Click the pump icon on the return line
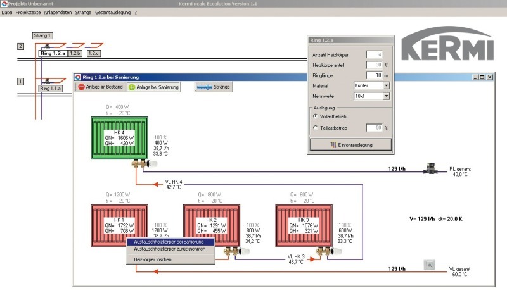 [x=431, y=168]
